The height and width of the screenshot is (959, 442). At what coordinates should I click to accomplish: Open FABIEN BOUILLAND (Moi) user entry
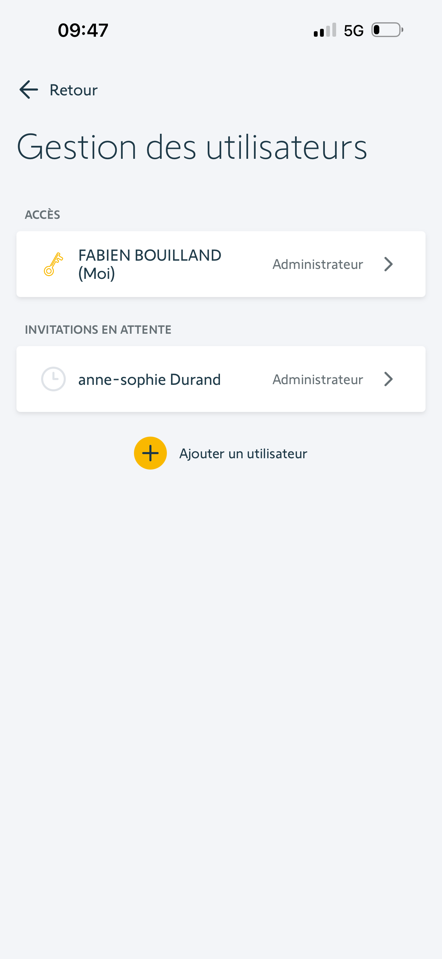(150, 256)
